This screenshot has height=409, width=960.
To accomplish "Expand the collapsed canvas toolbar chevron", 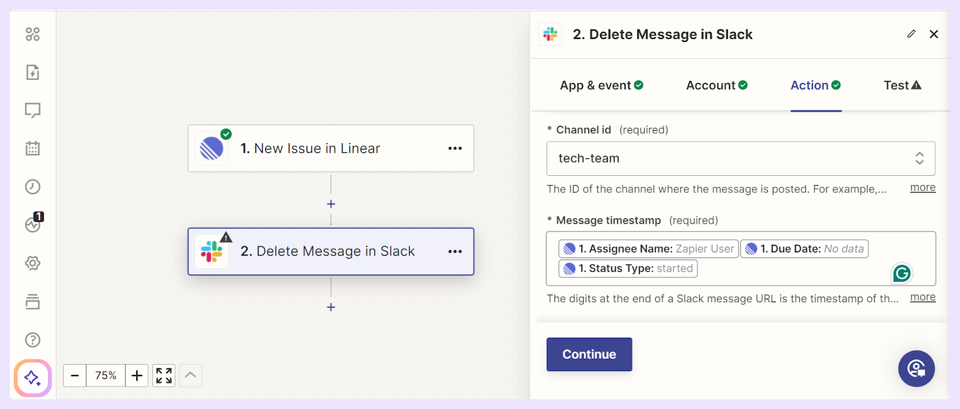I will tap(190, 375).
